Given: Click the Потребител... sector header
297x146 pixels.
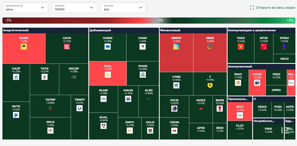Looking at the screenshot, I should pyautogui.click(x=268, y=121).
